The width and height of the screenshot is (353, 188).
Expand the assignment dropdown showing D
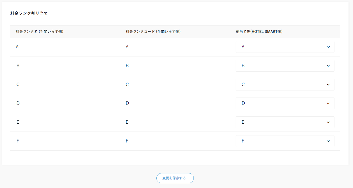(x=285, y=103)
